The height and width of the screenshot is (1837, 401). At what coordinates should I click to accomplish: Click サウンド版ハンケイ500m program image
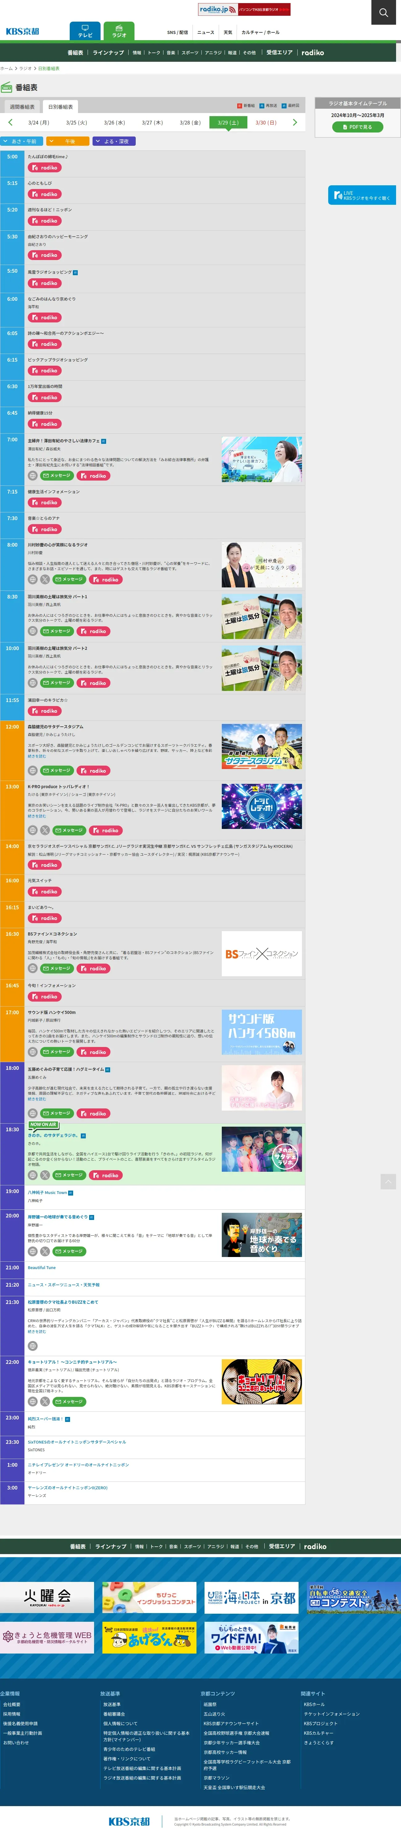261,1032
